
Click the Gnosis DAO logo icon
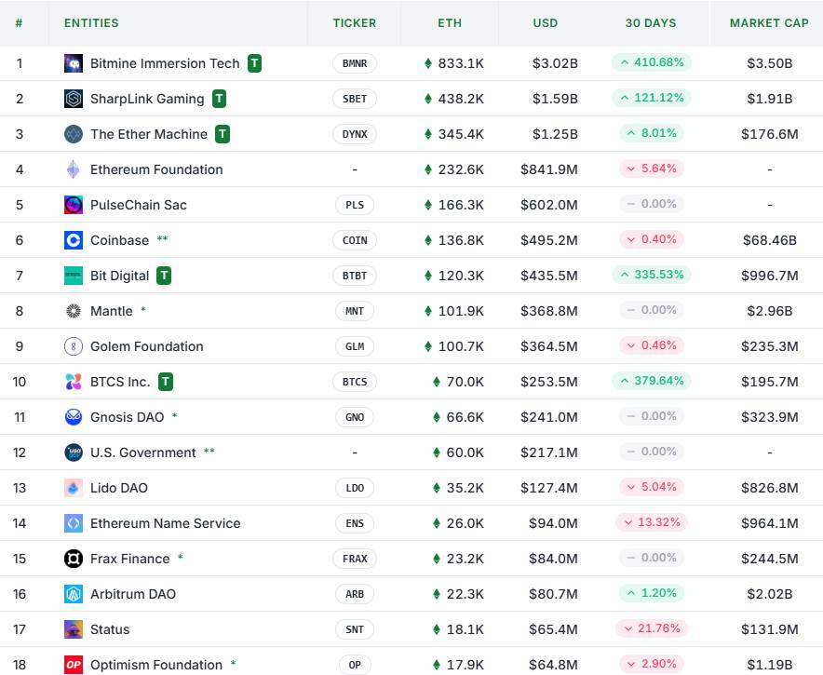coord(74,417)
